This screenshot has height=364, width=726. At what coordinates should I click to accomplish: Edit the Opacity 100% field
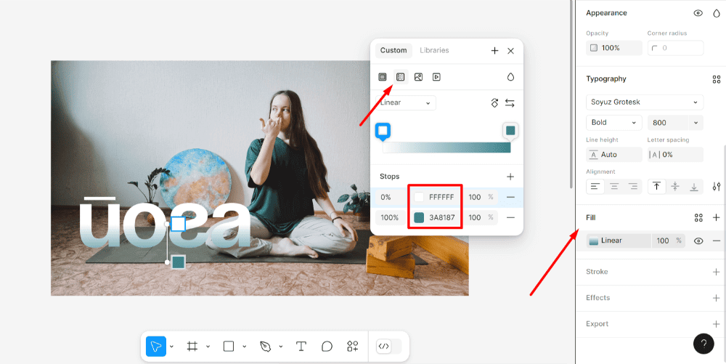pos(614,48)
